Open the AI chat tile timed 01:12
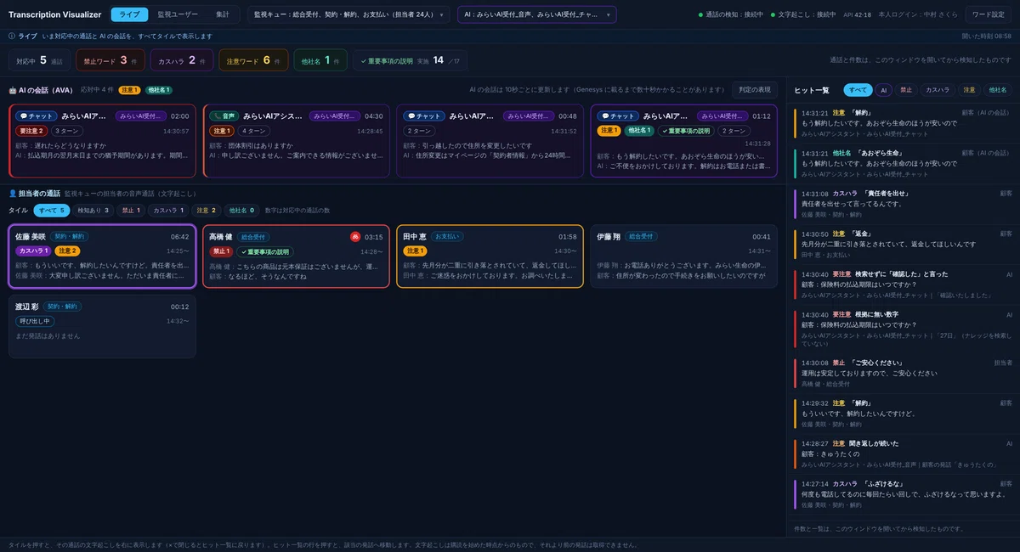 (x=683, y=141)
